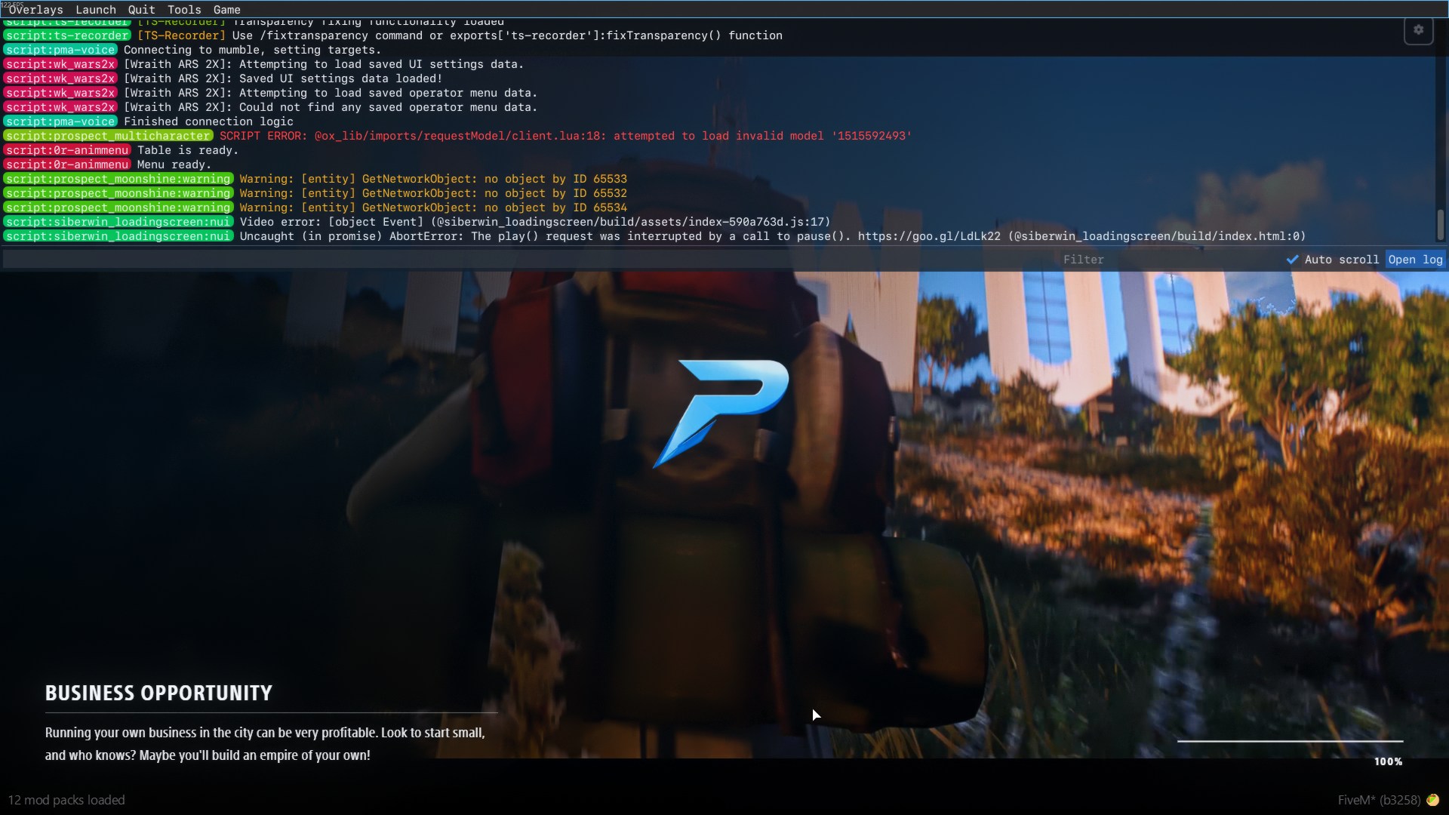Screen dimensions: 1449x815
Task: Select the "Finished connection logic" log line
Action: pos(208,121)
